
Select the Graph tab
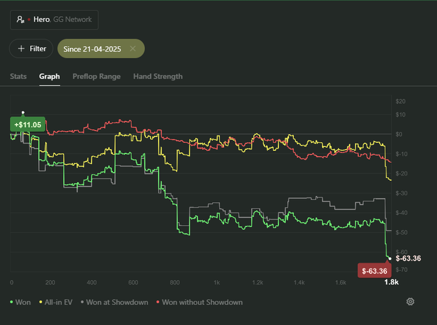49,77
